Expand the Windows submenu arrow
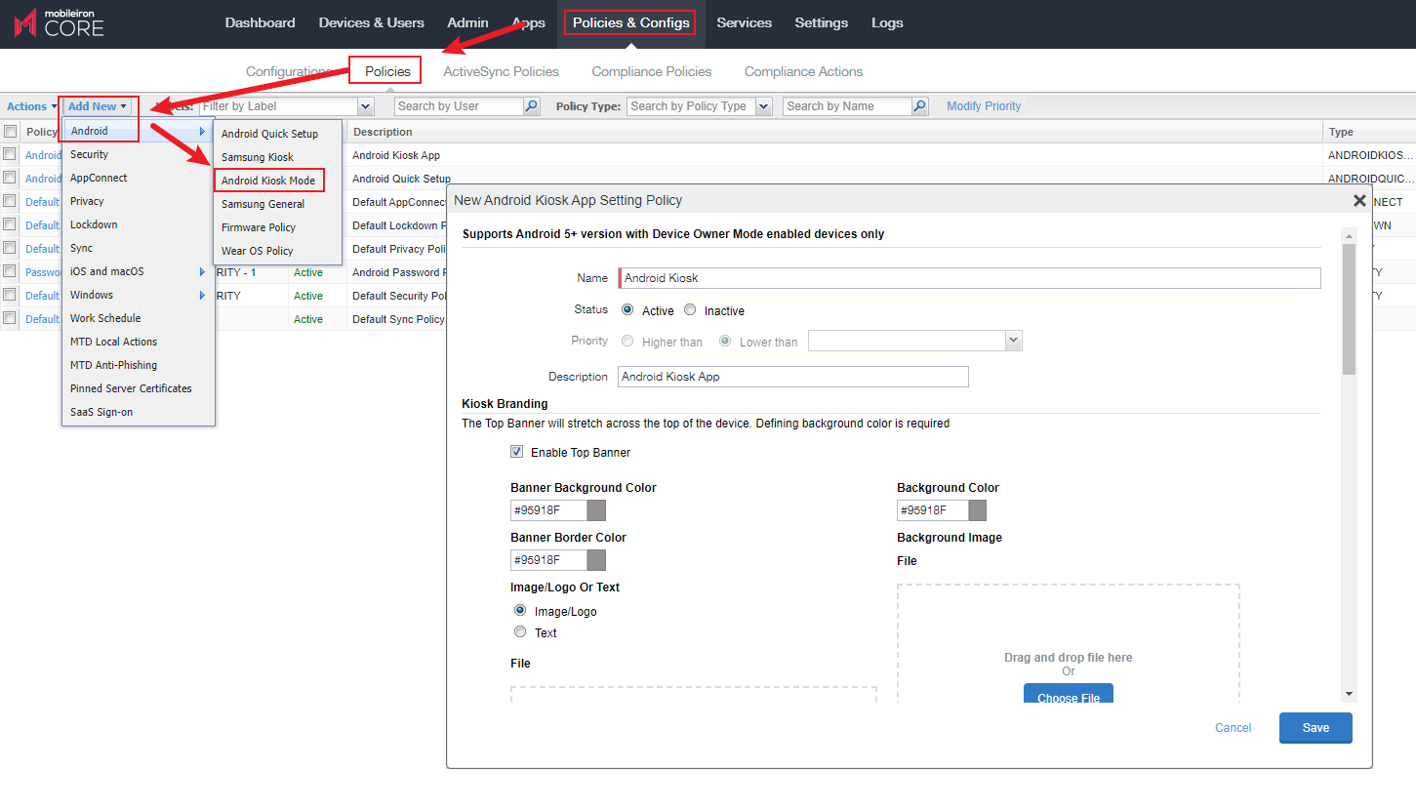 (203, 295)
